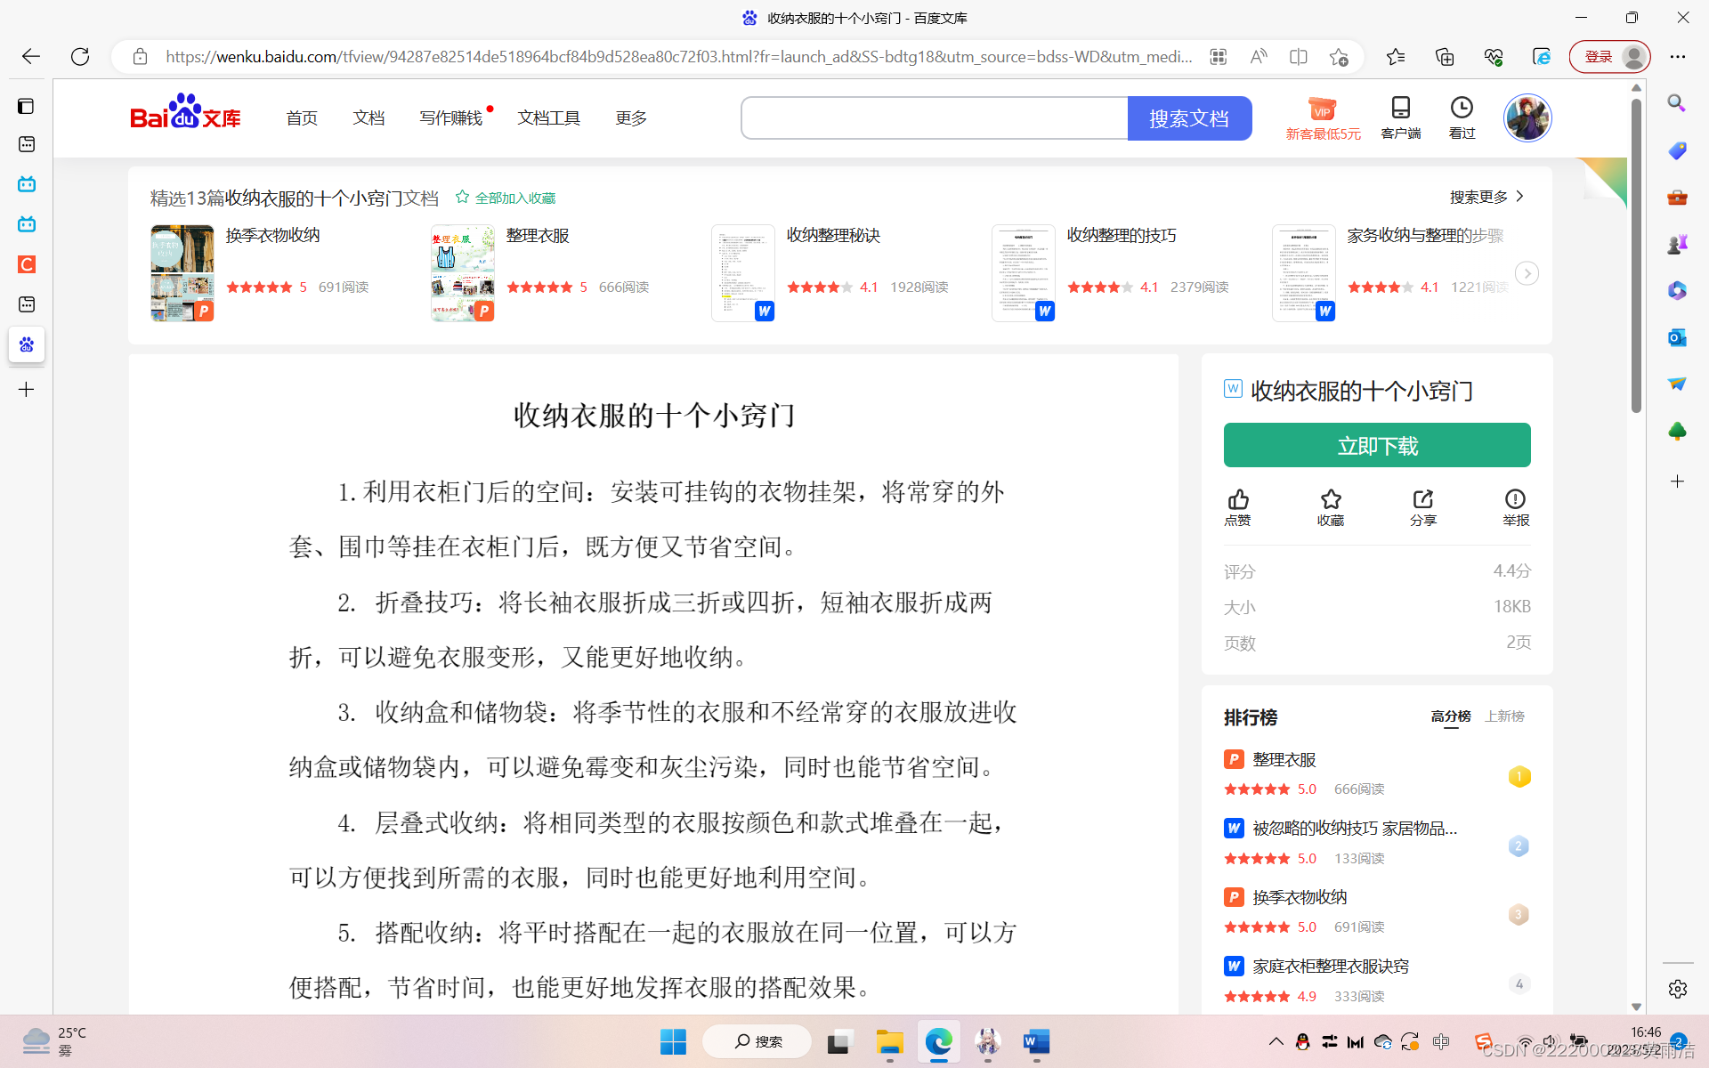Open the 客户端 client download icon

point(1400,108)
